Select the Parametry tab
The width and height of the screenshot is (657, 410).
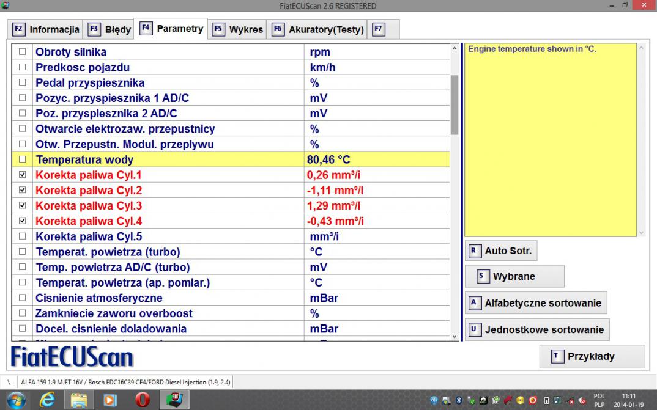tap(171, 29)
